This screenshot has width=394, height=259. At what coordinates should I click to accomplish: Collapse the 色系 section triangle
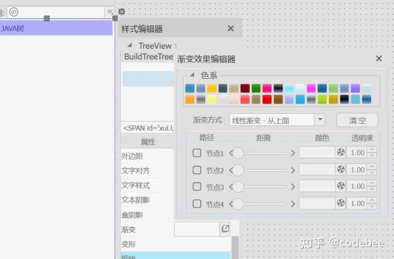click(x=192, y=76)
